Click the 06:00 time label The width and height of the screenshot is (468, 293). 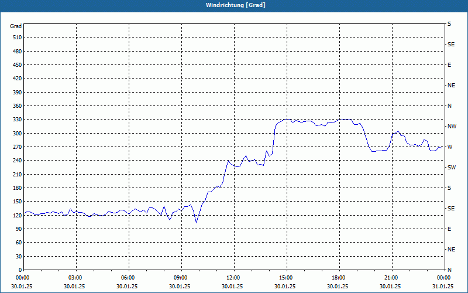127,278
